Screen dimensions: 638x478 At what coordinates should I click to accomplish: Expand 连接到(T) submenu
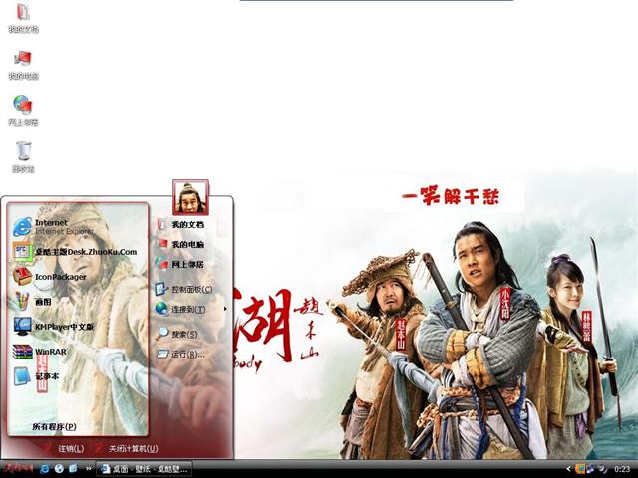click(x=190, y=310)
